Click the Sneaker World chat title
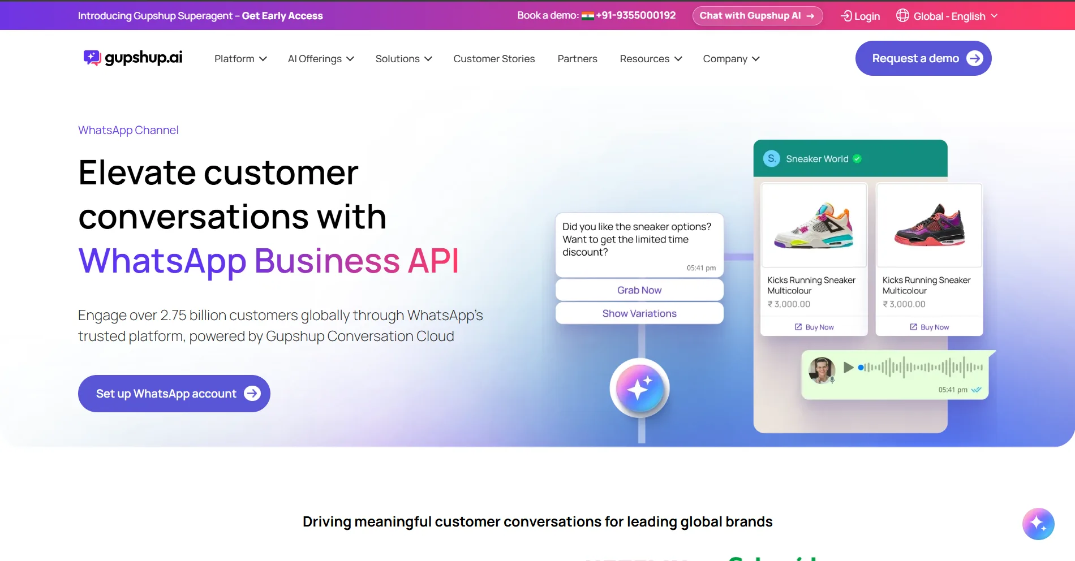Image resolution: width=1075 pixels, height=561 pixels. coord(817,159)
